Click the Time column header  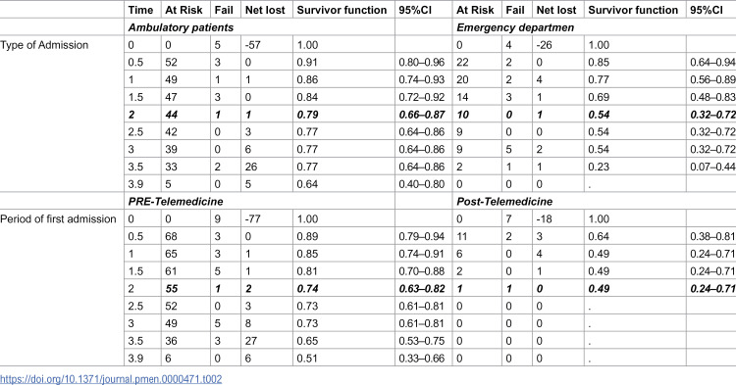[140, 10]
